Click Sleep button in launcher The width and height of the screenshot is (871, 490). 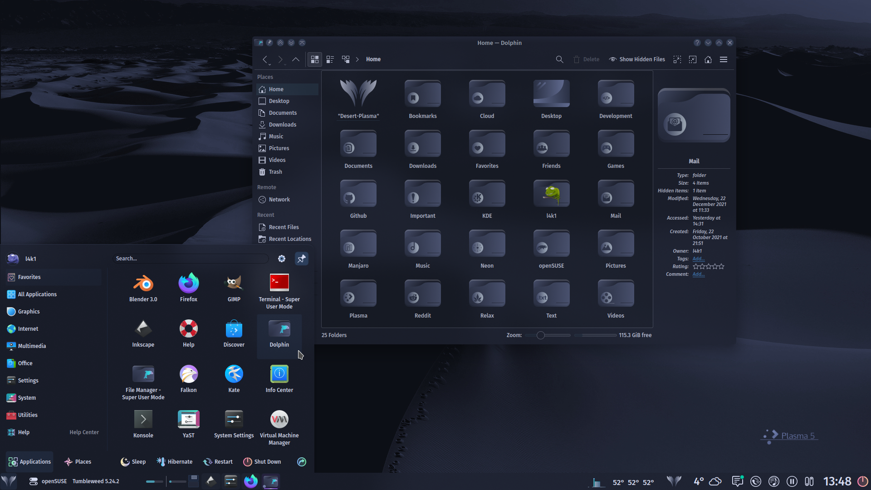pyautogui.click(x=133, y=462)
